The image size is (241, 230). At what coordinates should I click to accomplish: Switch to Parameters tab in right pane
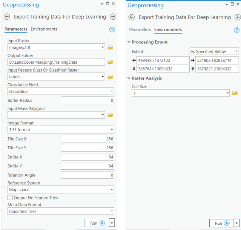(140, 29)
